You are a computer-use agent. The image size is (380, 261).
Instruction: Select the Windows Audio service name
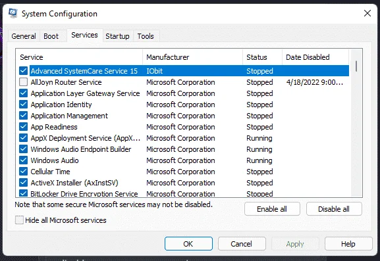(x=55, y=160)
